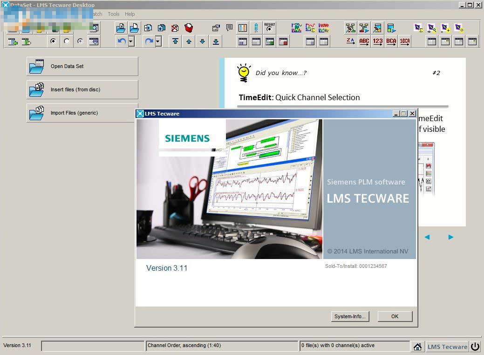The image size is (484, 355).
Task: Click the properties sheet icon in toolbar
Action: coord(216,28)
